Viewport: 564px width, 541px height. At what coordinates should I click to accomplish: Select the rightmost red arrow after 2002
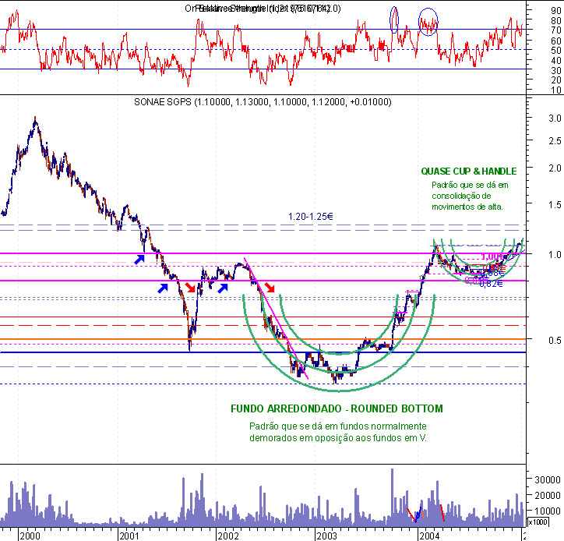[269, 287]
